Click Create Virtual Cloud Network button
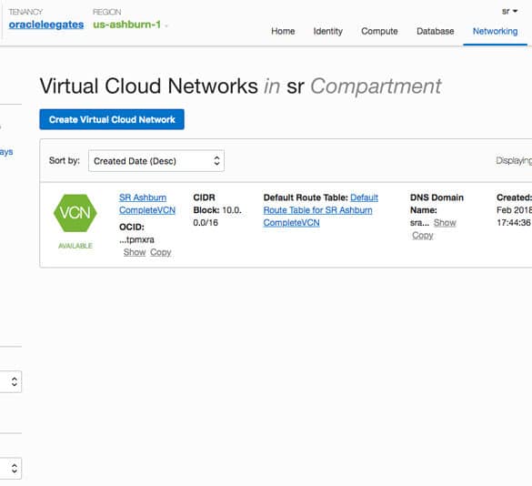The width and height of the screenshot is (532, 486). pos(112,119)
